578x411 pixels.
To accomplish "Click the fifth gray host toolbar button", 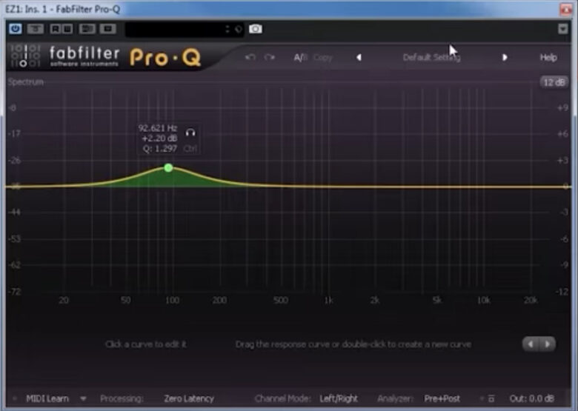I will pyautogui.click(x=107, y=29).
